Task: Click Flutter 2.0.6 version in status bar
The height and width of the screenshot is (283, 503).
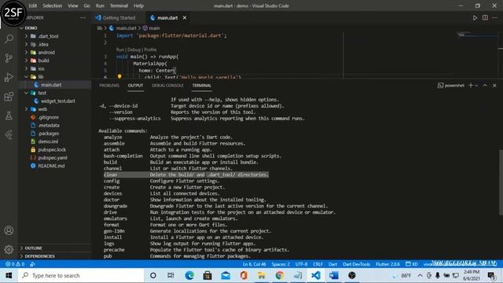Action: pyautogui.click(x=387, y=264)
